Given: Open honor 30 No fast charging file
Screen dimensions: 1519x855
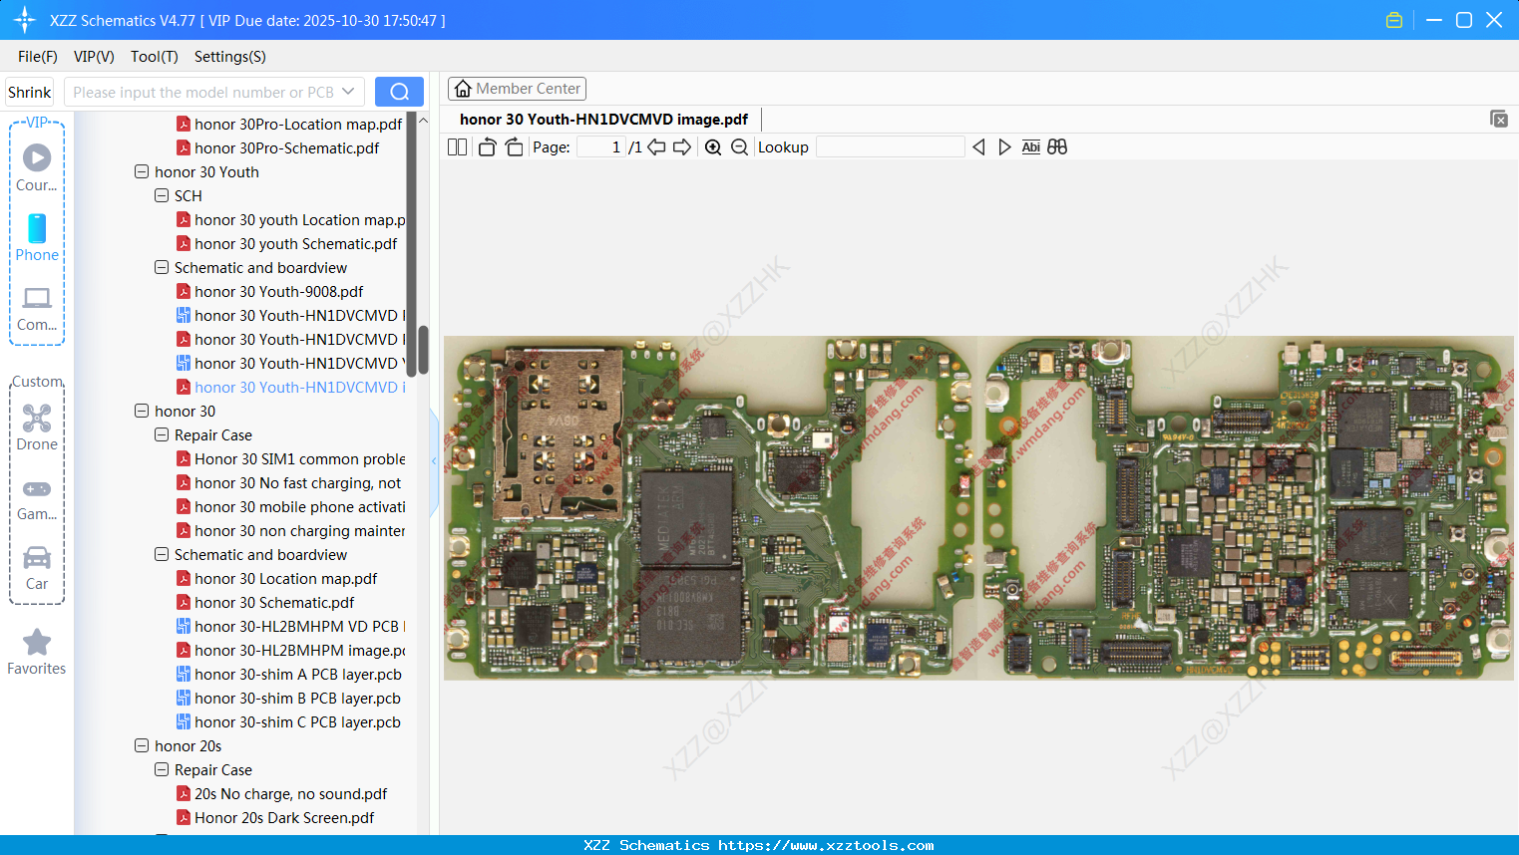Looking at the screenshot, I should point(297,482).
